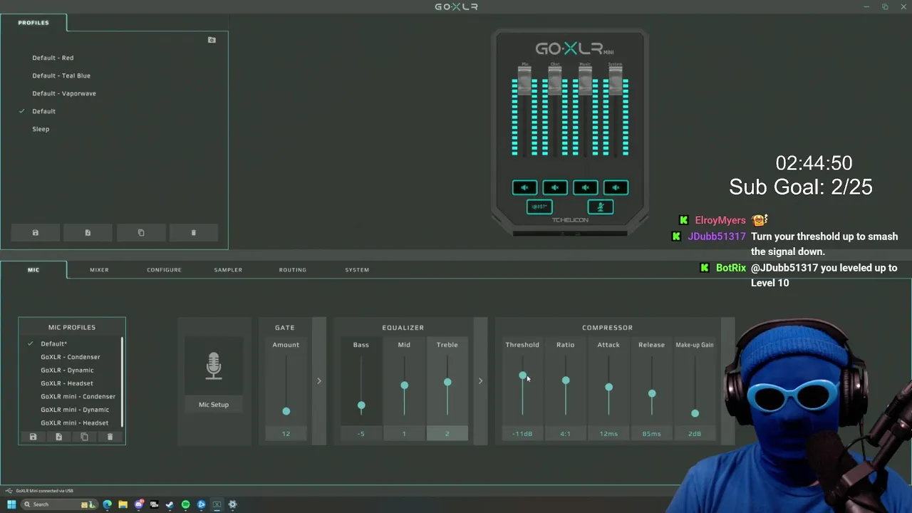912x513 pixels.
Task: Duplicate the mic profile in Mic Profiles
Action: (x=84, y=437)
